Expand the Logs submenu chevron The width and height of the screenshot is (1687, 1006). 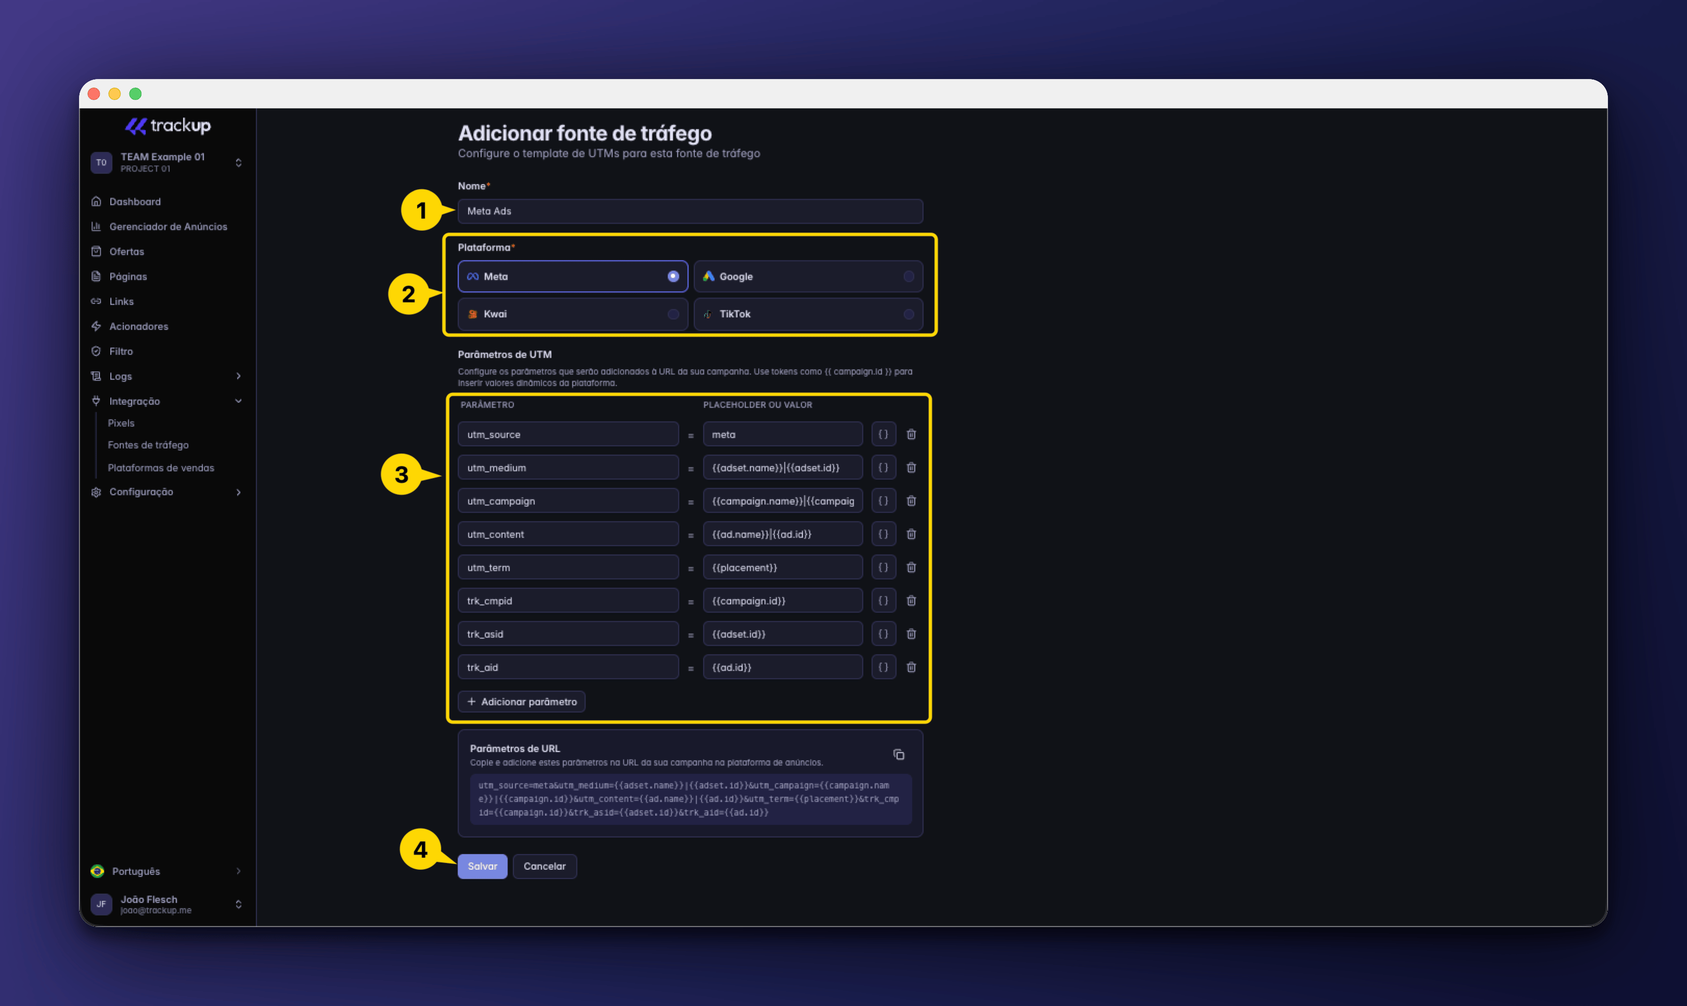239,376
